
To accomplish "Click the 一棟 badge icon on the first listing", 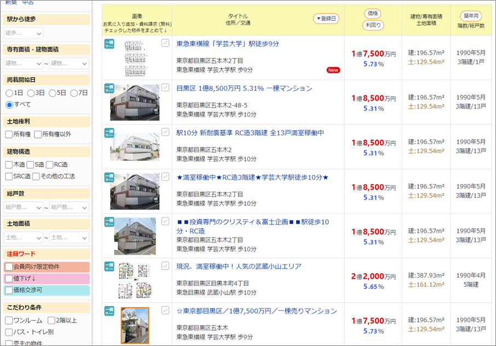I will [x=109, y=44].
